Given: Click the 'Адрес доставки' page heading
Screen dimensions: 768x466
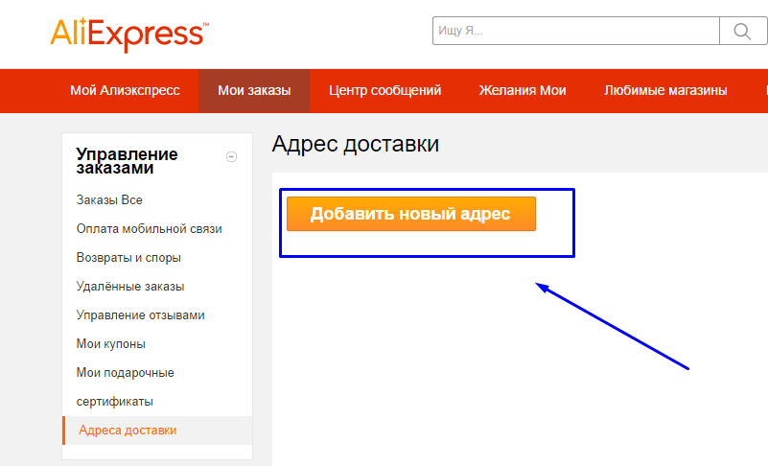Looking at the screenshot, I should coord(356,144).
